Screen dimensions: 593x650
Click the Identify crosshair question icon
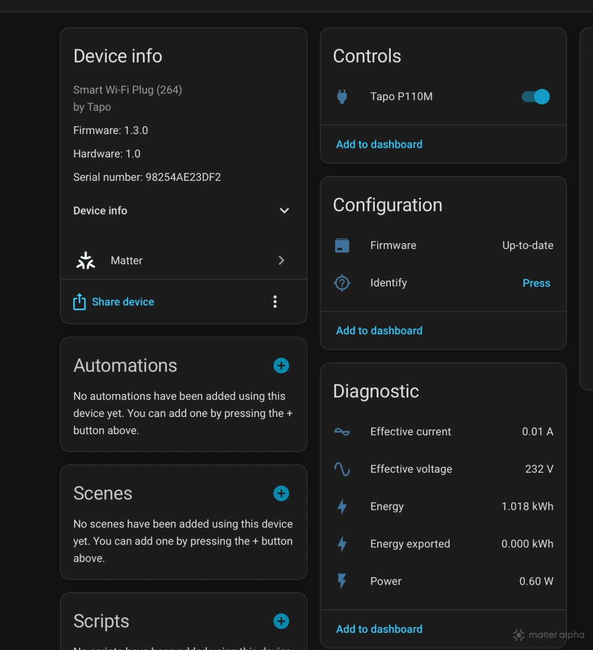tap(342, 283)
